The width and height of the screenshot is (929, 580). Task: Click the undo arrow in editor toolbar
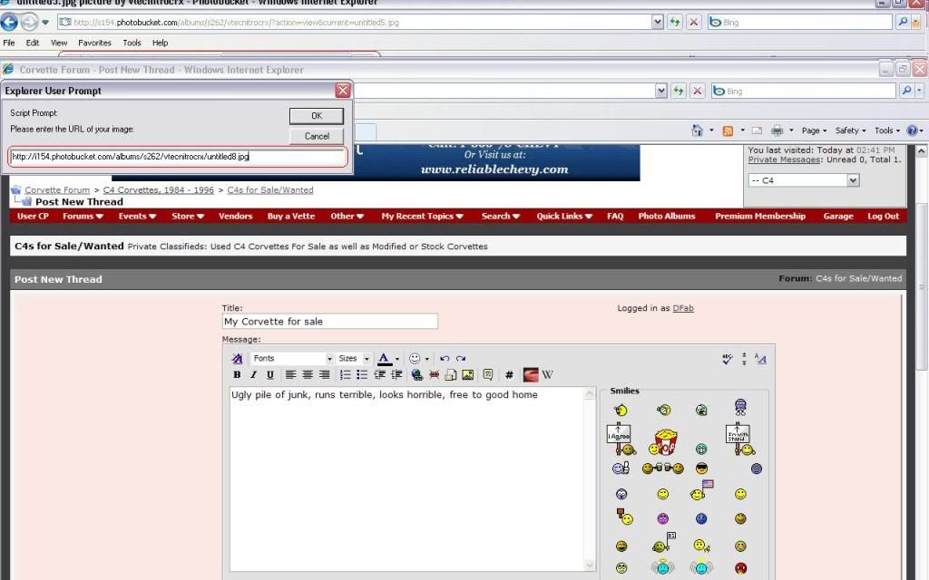(x=445, y=359)
